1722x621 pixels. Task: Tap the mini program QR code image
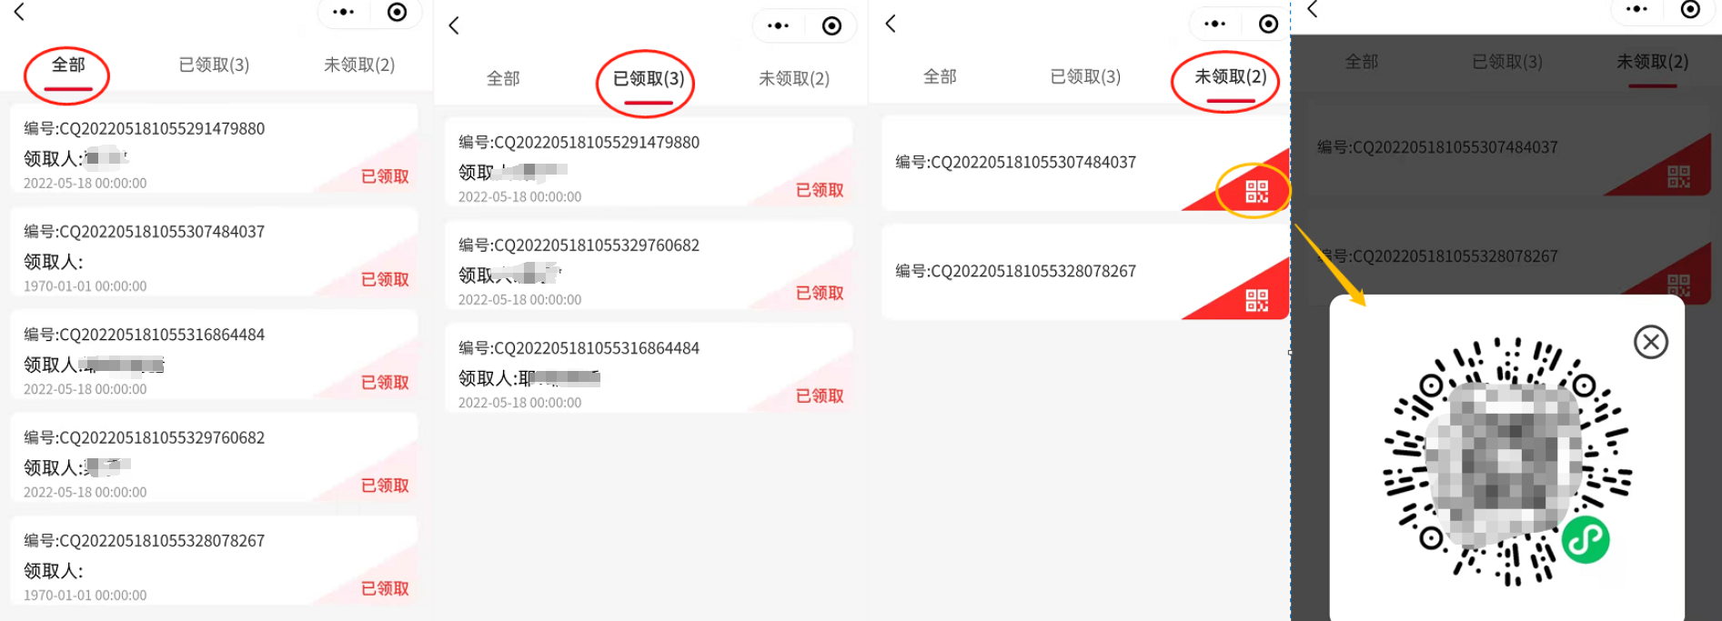coord(1507,462)
